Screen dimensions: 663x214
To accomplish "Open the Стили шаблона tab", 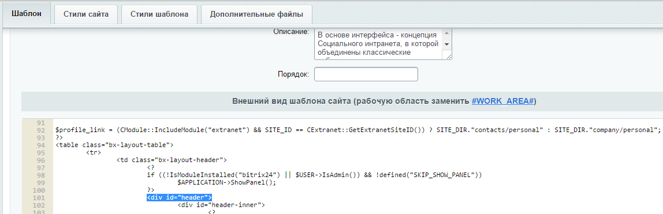I will click(x=159, y=14).
